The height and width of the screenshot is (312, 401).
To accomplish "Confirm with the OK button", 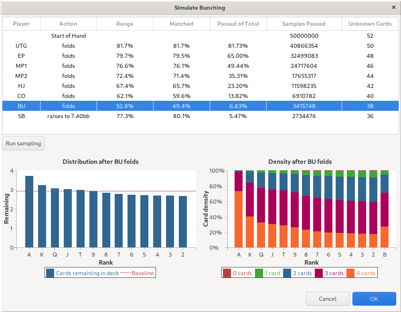I will point(374,299).
